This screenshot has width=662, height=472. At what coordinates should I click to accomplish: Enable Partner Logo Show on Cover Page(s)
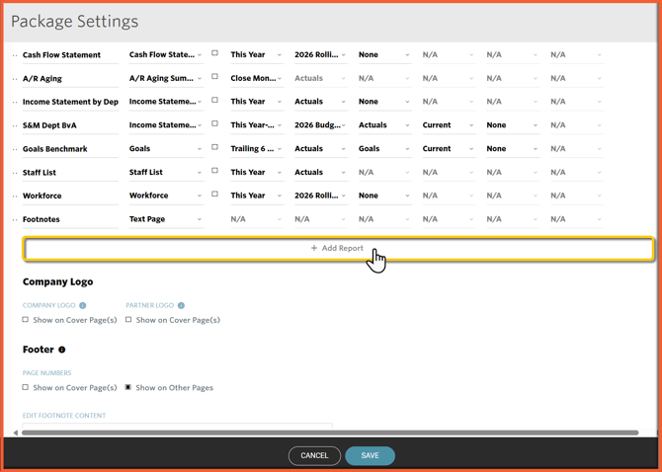128,320
